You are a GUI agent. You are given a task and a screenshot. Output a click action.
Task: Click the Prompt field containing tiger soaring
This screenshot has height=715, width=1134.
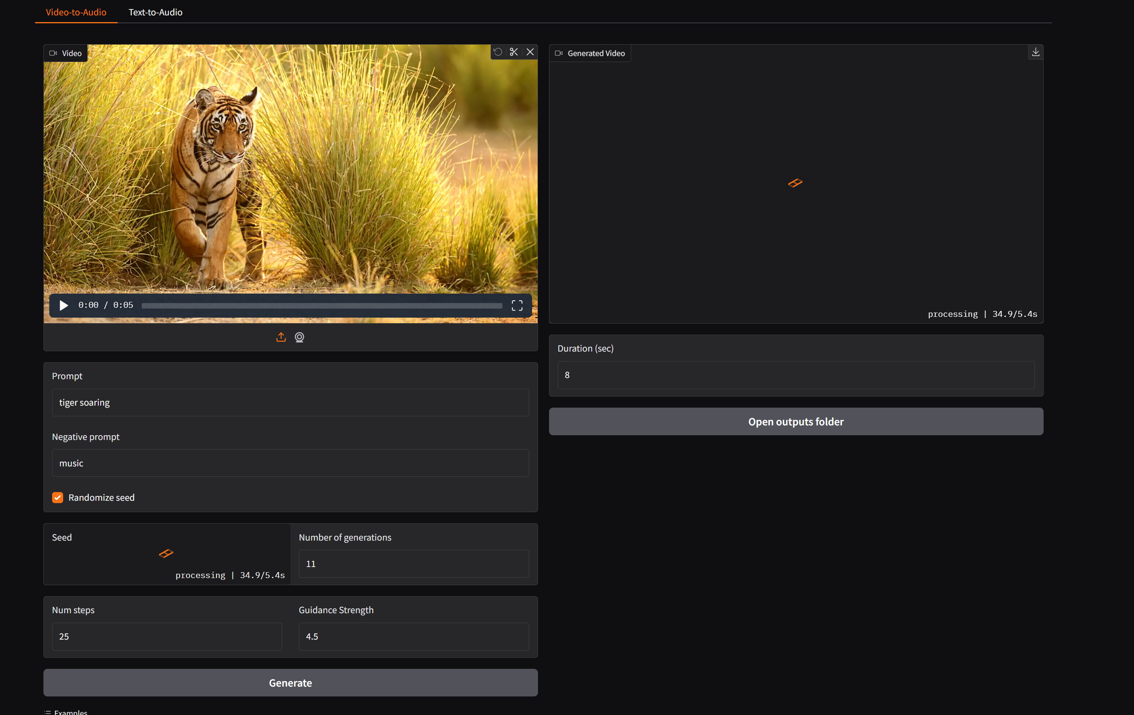(x=290, y=402)
